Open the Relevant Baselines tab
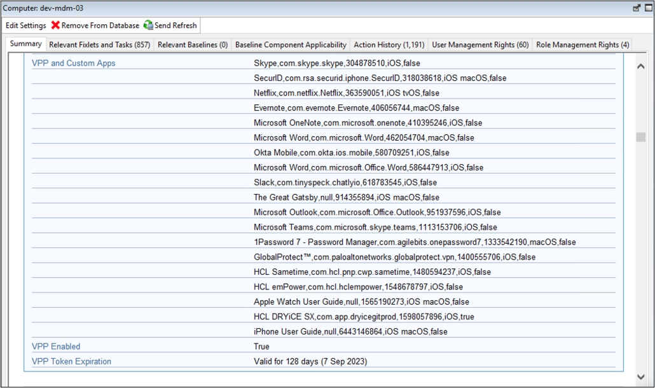This screenshot has height=388, width=655. (192, 45)
